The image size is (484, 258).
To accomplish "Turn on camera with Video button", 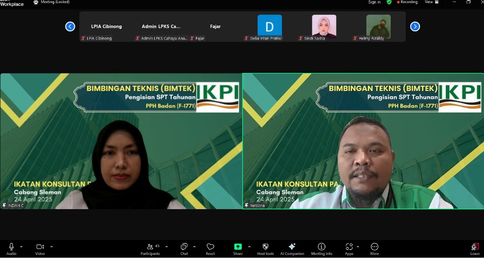I will coord(40,249).
